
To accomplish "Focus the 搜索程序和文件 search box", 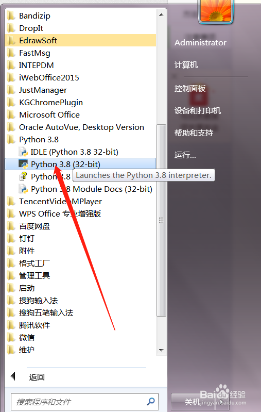I will [x=84, y=402].
